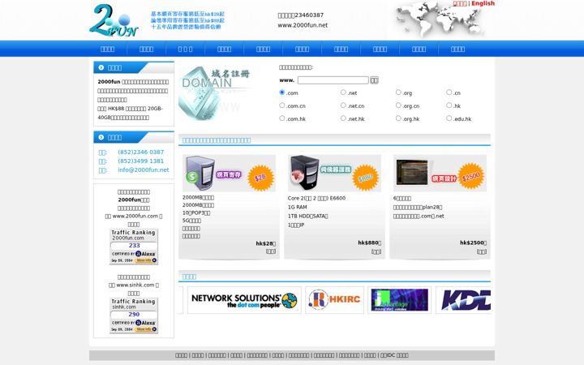Click the hk$28 price text
Image resolution: width=584 pixels, height=365 pixels.
pyautogui.click(x=266, y=243)
